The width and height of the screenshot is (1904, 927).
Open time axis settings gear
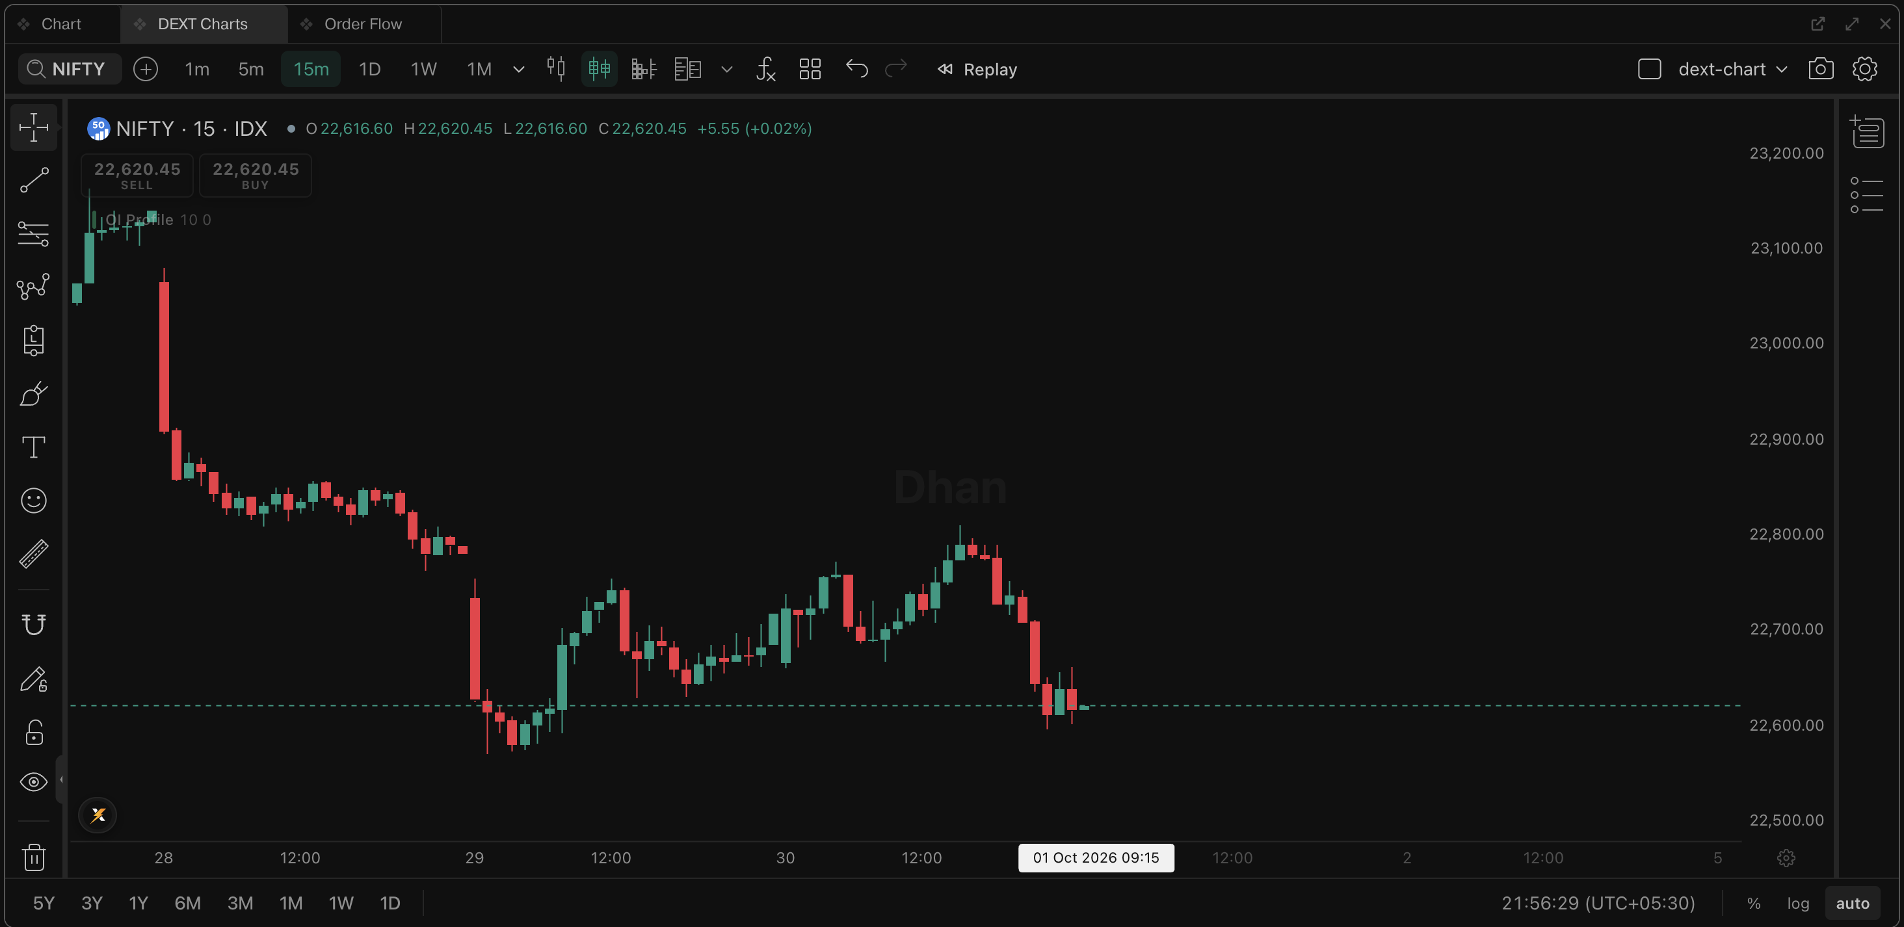[1786, 857]
